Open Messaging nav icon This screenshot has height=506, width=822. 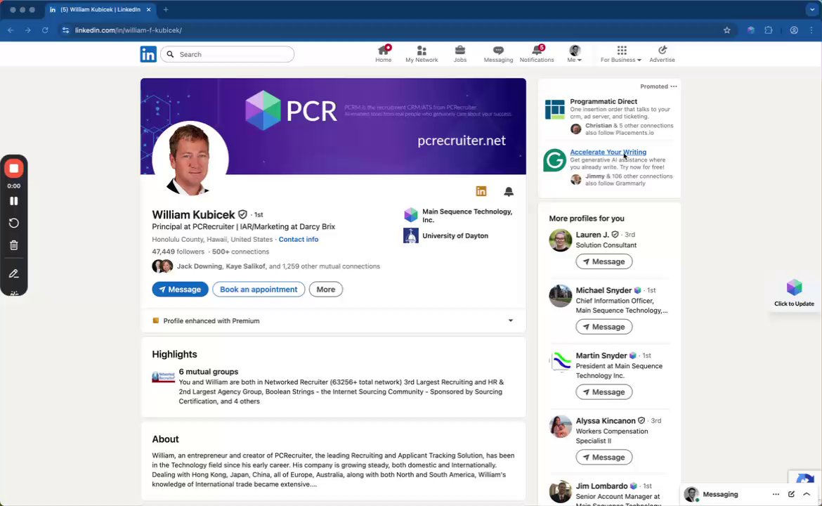click(498, 54)
